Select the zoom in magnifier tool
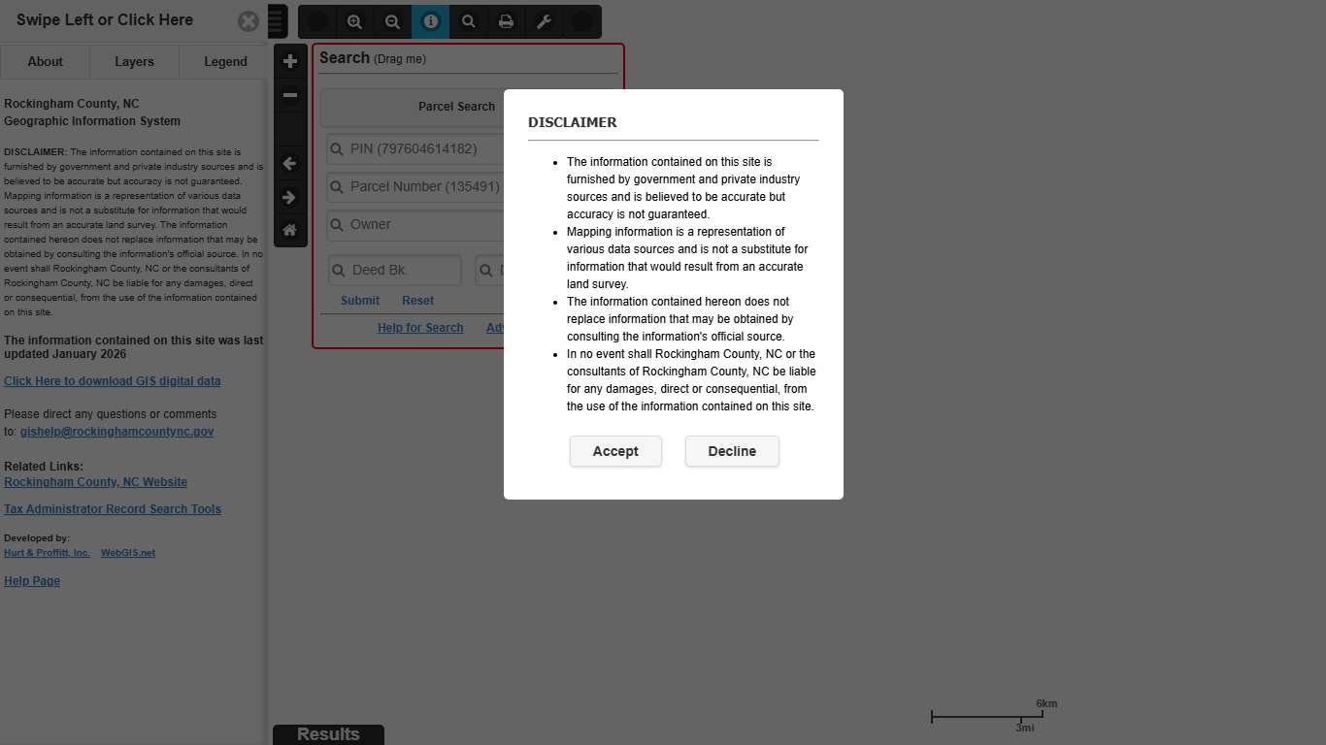Image resolution: width=1326 pixels, height=745 pixels. pyautogui.click(x=355, y=21)
